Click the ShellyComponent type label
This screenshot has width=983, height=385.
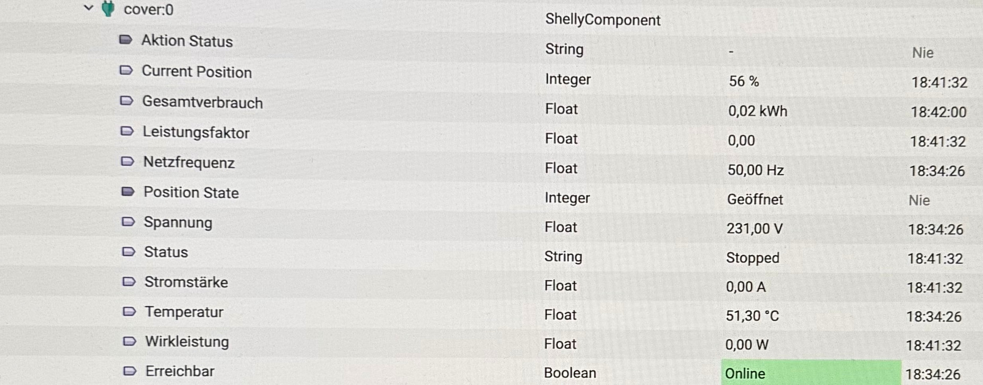603,20
